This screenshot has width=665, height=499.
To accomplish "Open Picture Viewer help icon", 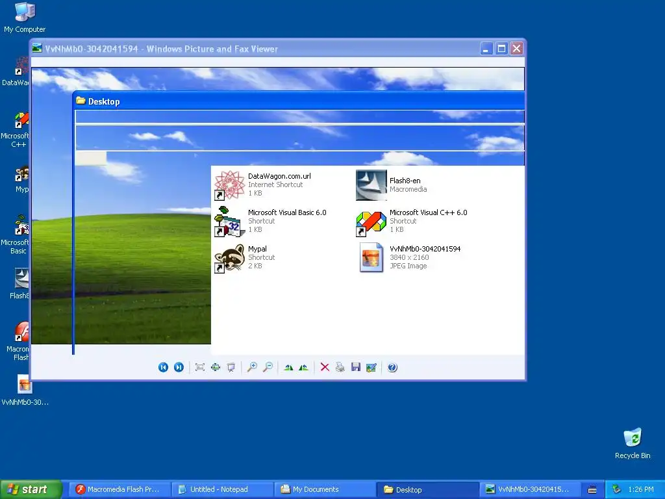I will [392, 368].
